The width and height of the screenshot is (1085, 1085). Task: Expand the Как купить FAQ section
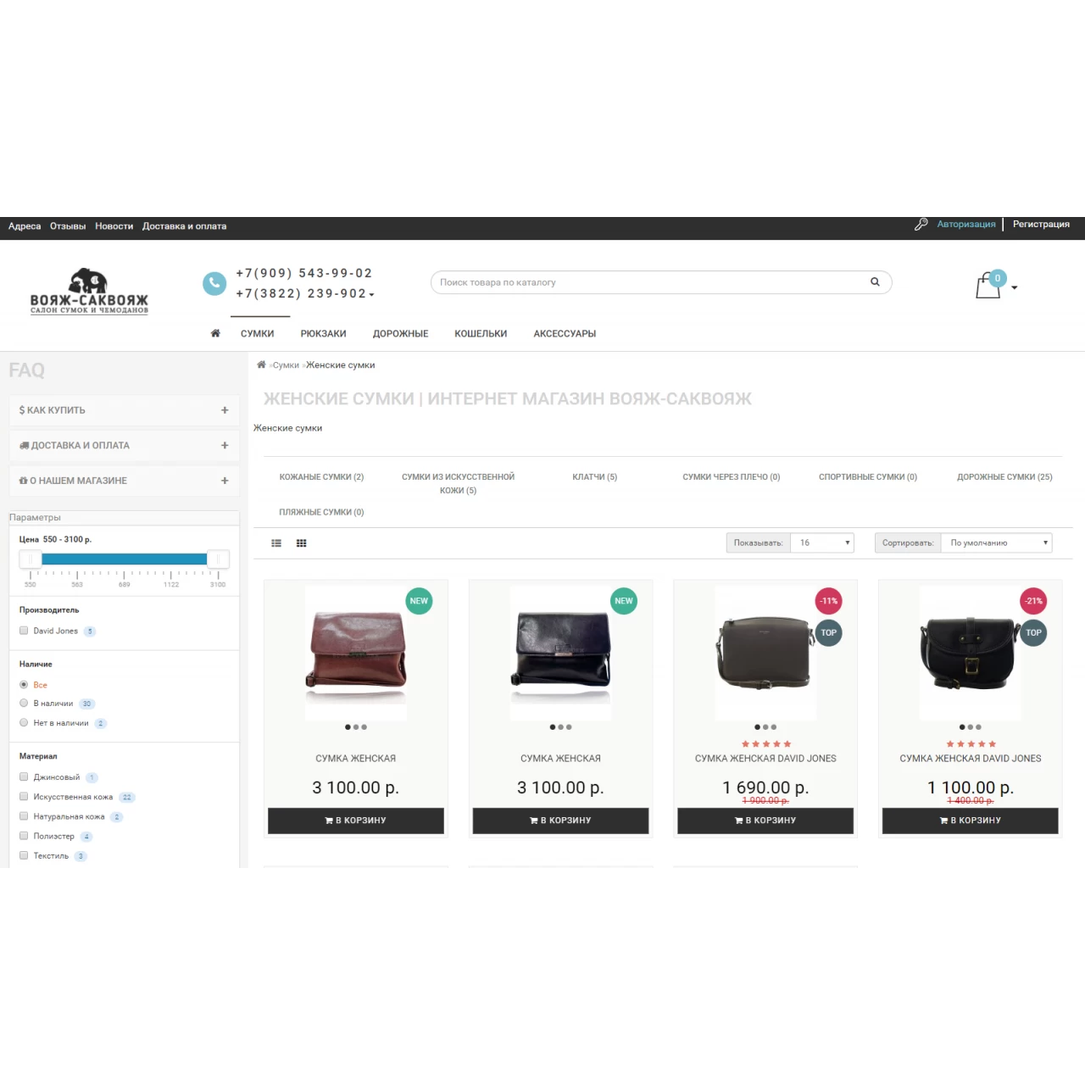[124, 410]
